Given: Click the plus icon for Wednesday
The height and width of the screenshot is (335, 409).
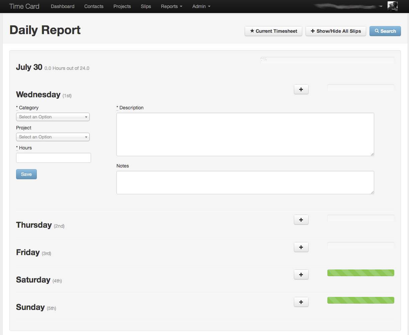Looking at the screenshot, I should pyautogui.click(x=301, y=90).
